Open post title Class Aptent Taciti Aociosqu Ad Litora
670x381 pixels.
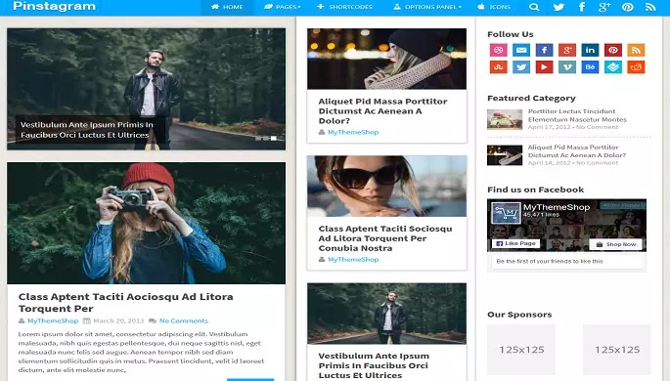pyautogui.click(x=125, y=302)
